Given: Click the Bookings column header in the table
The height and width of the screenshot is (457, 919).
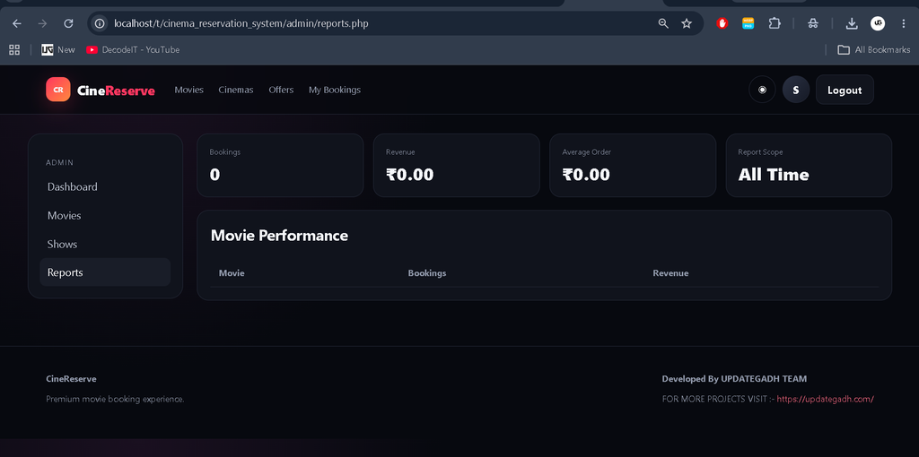Looking at the screenshot, I should pos(426,273).
